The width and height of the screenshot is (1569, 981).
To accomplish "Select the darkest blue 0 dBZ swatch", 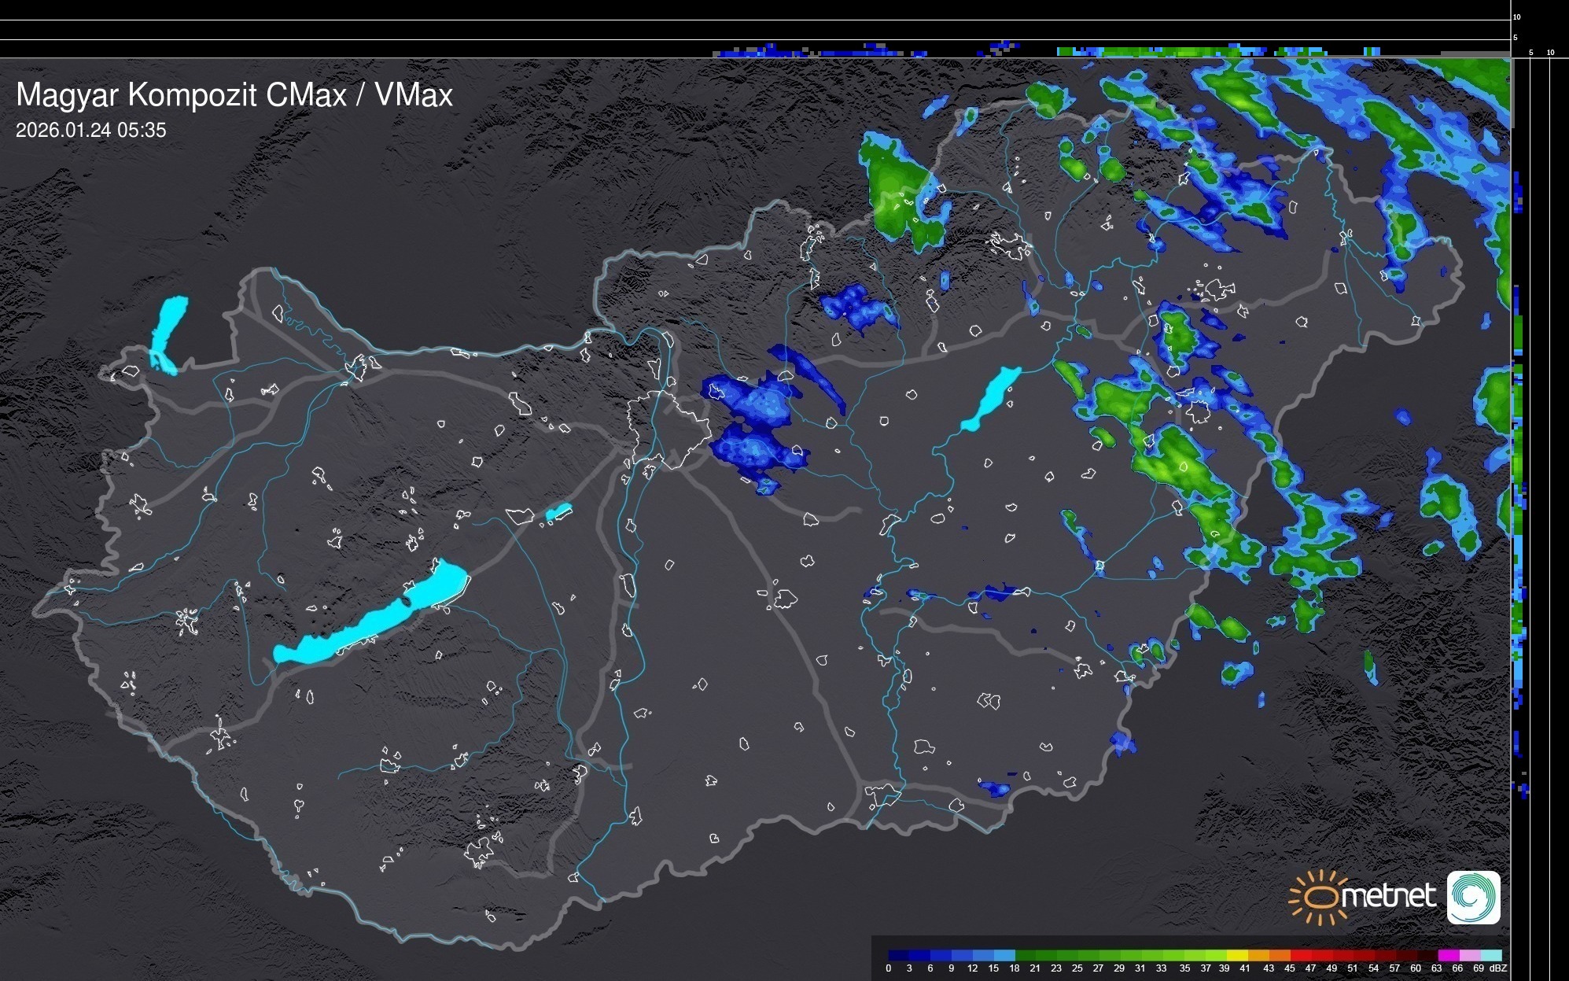I will pos(899,955).
